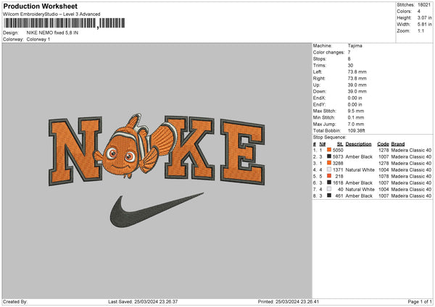Click "Amber Black" in stop row 6
Image resolution: width=435 pixels, height=307 pixels.
click(359, 183)
